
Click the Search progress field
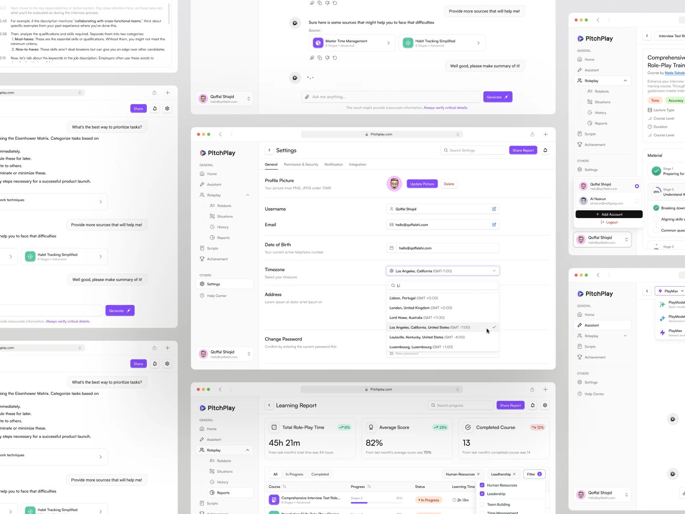pyautogui.click(x=460, y=405)
